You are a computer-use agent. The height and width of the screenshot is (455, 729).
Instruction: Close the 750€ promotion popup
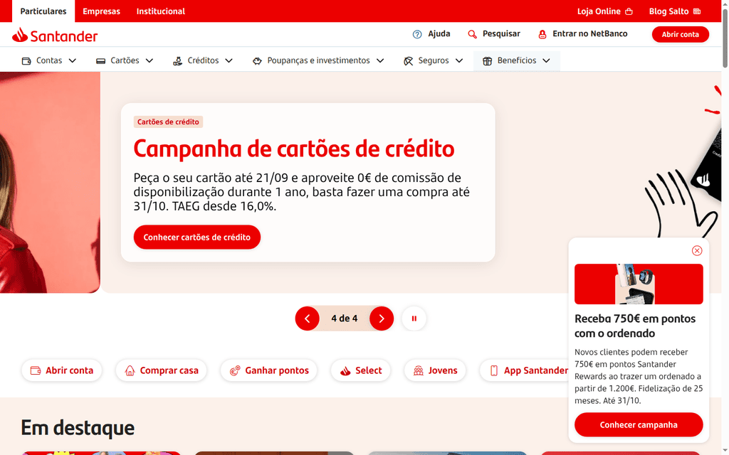(696, 251)
